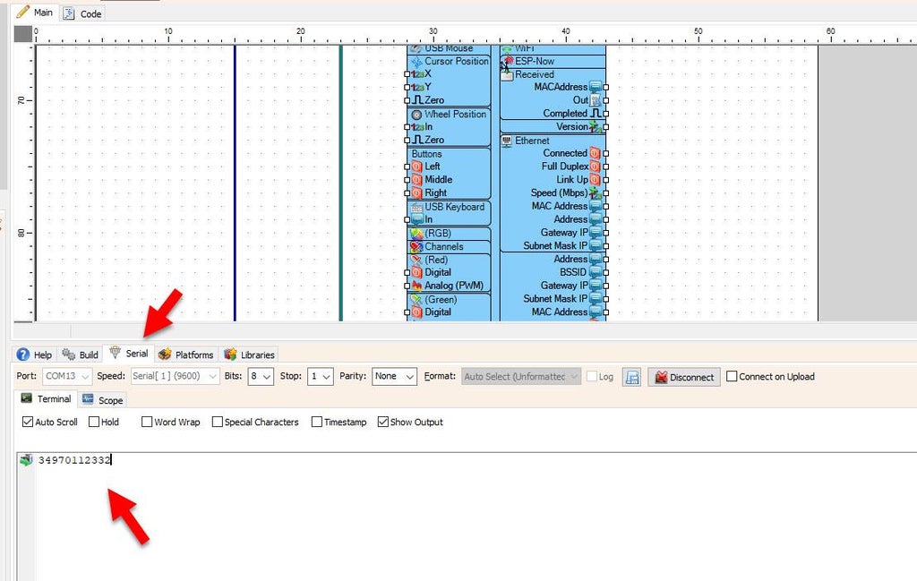Screen dimensions: 917x581
Task: Click the USB Keyboard In pin icon
Action: [416, 219]
